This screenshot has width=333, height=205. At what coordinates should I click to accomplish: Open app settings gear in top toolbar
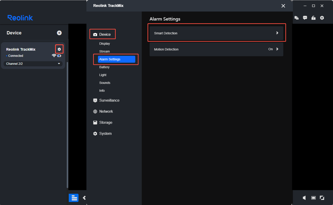tap(322, 18)
